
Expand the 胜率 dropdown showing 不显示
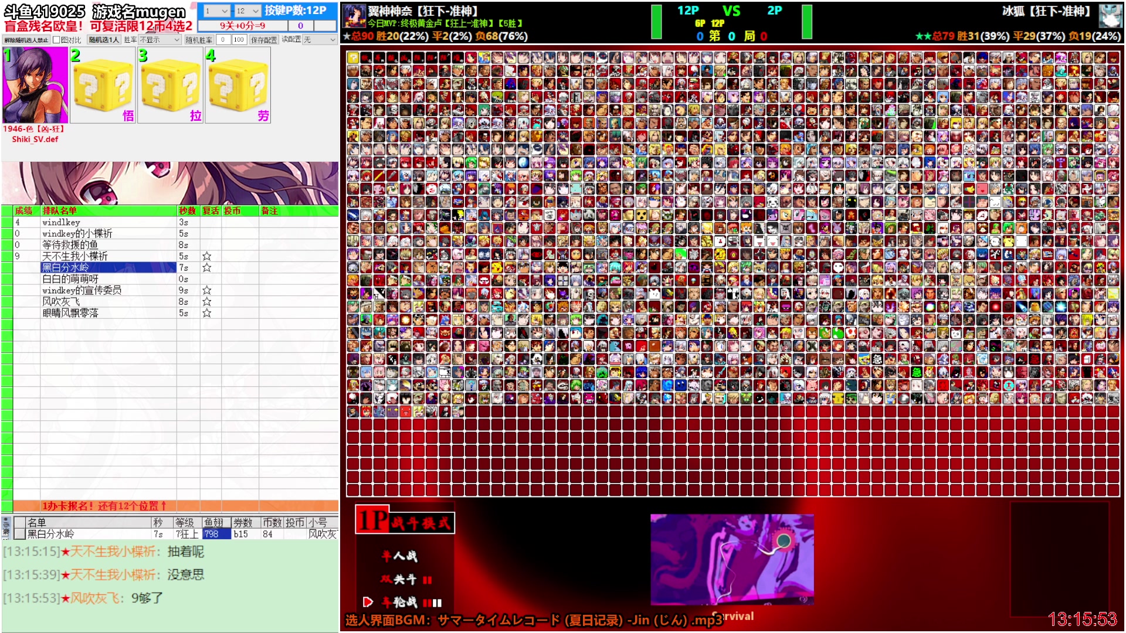pyautogui.click(x=160, y=40)
